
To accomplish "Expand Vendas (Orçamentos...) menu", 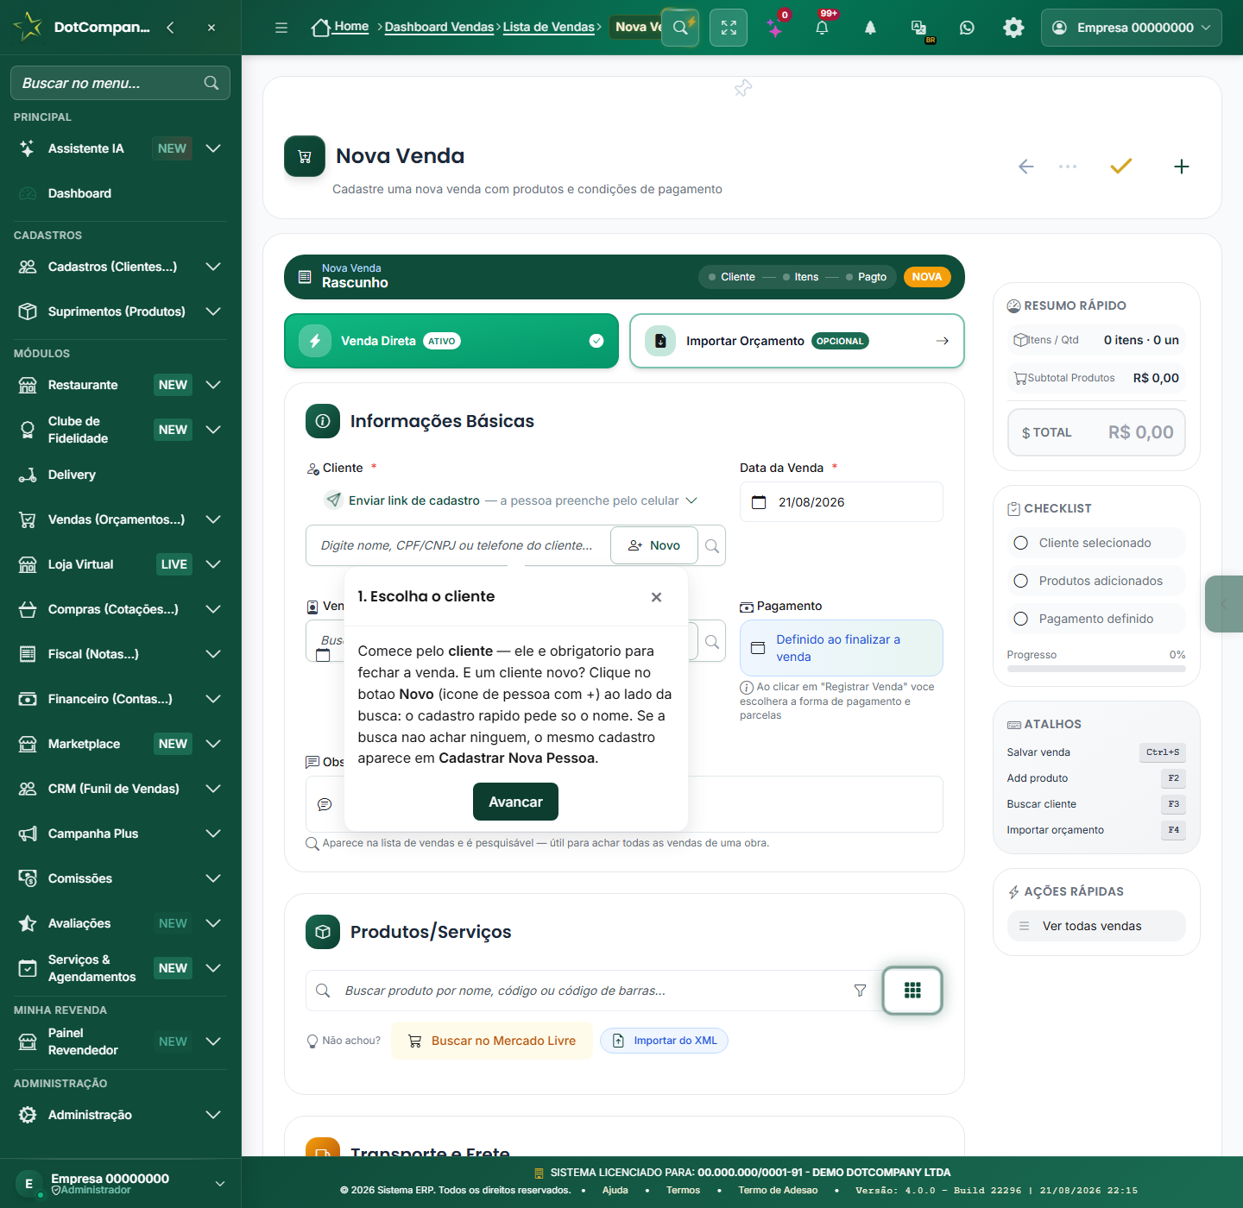I will (x=213, y=519).
